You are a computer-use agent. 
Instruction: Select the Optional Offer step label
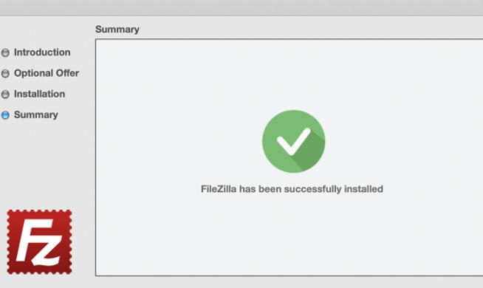[47, 73]
